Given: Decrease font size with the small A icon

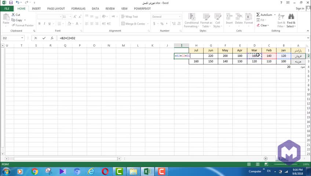Looking at the screenshot, I should [80, 16].
